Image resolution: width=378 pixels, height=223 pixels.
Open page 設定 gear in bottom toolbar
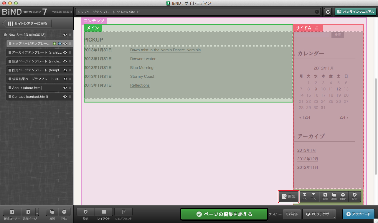[86, 212]
